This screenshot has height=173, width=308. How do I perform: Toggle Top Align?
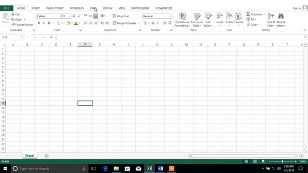[x=86, y=16]
